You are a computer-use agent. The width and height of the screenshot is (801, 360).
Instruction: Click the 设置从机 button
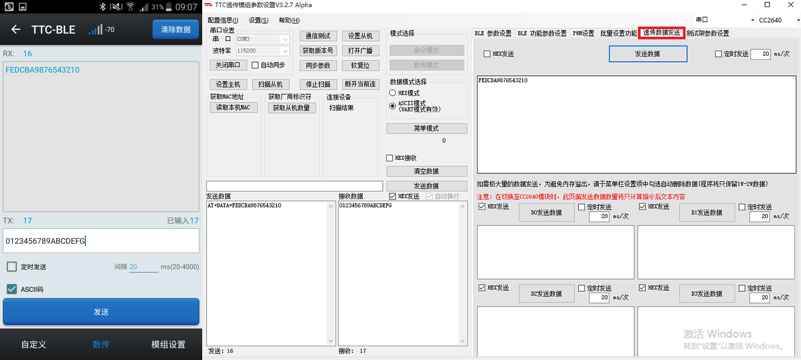pos(360,36)
